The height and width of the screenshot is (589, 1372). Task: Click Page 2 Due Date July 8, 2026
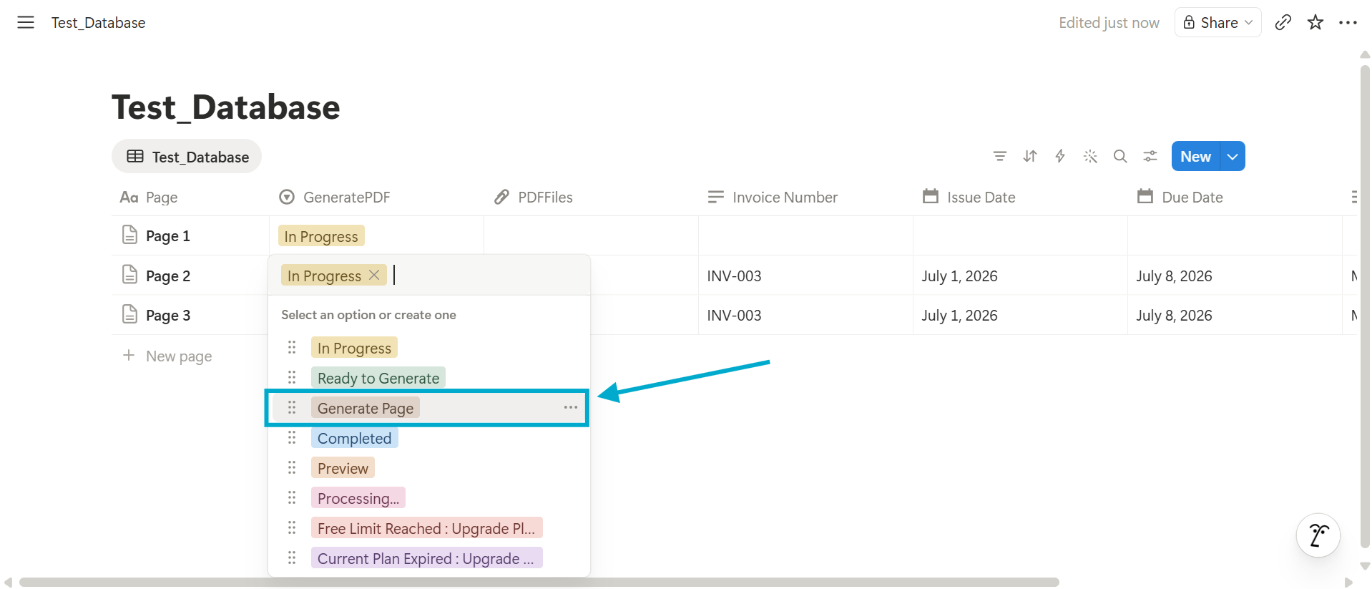click(1174, 276)
